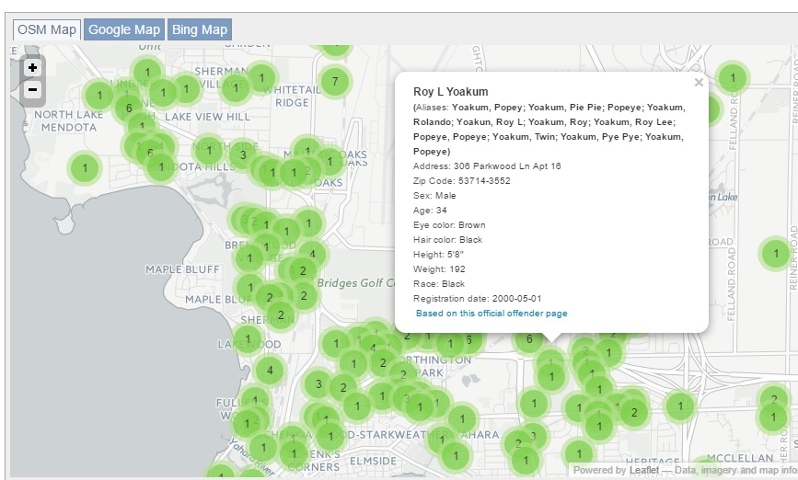
Task: Open the official offender page link
Action: [492, 314]
